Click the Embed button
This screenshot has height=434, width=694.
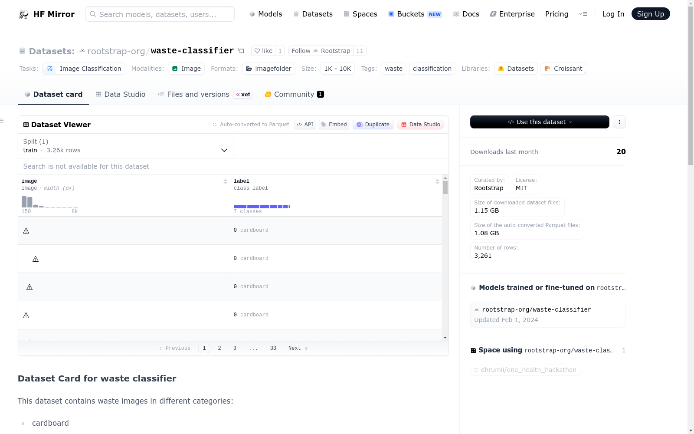pyautogui.click(x=334, y=125)
